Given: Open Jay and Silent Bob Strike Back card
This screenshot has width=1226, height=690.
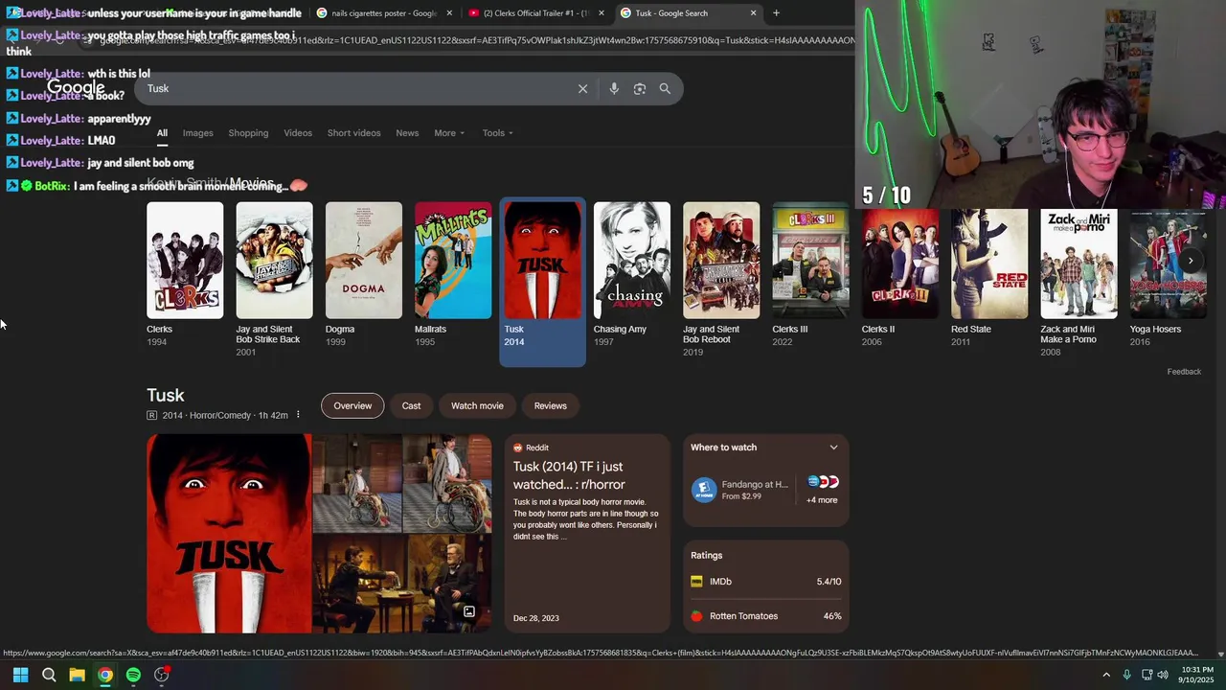Looking at the screenshot, I should coord(274,279).
